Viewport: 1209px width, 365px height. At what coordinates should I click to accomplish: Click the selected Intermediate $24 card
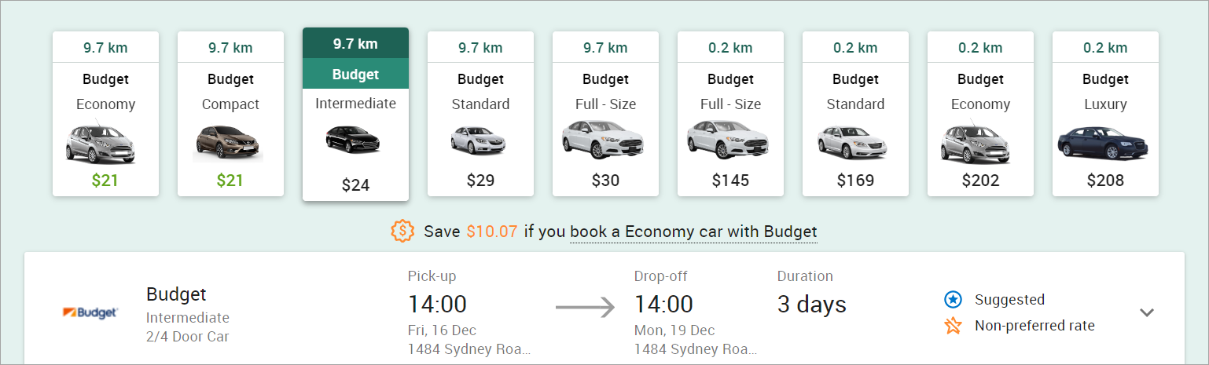pyautogui.click(x=355, y=114)
